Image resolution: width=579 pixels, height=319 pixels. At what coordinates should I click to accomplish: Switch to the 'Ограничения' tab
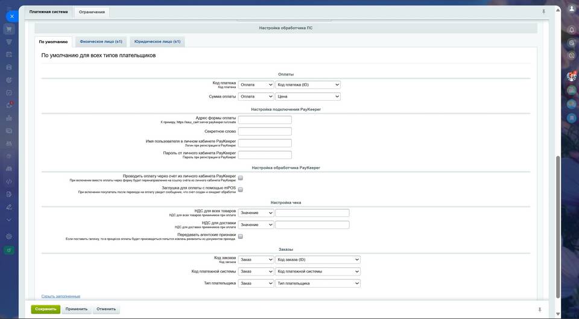(92, 11)
